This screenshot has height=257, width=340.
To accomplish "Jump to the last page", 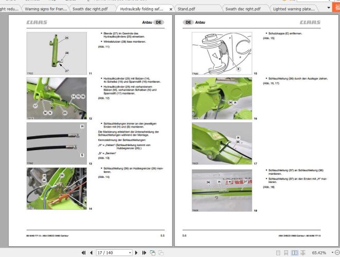I will click(x=144, y=253).
